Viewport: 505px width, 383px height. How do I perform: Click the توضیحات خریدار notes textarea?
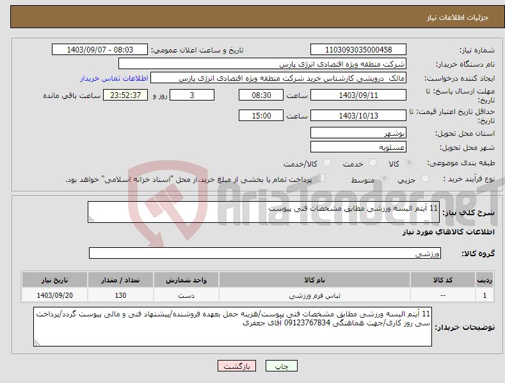[x=232, y=327]
